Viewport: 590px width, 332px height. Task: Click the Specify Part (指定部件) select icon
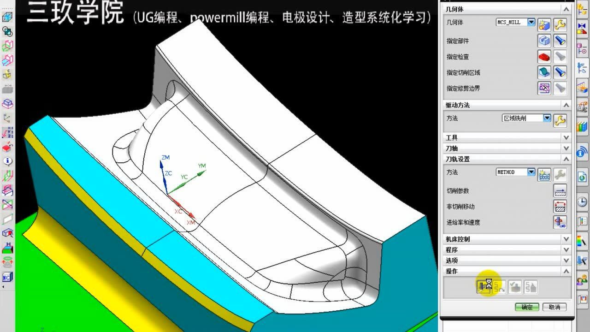tap(544, 41)
